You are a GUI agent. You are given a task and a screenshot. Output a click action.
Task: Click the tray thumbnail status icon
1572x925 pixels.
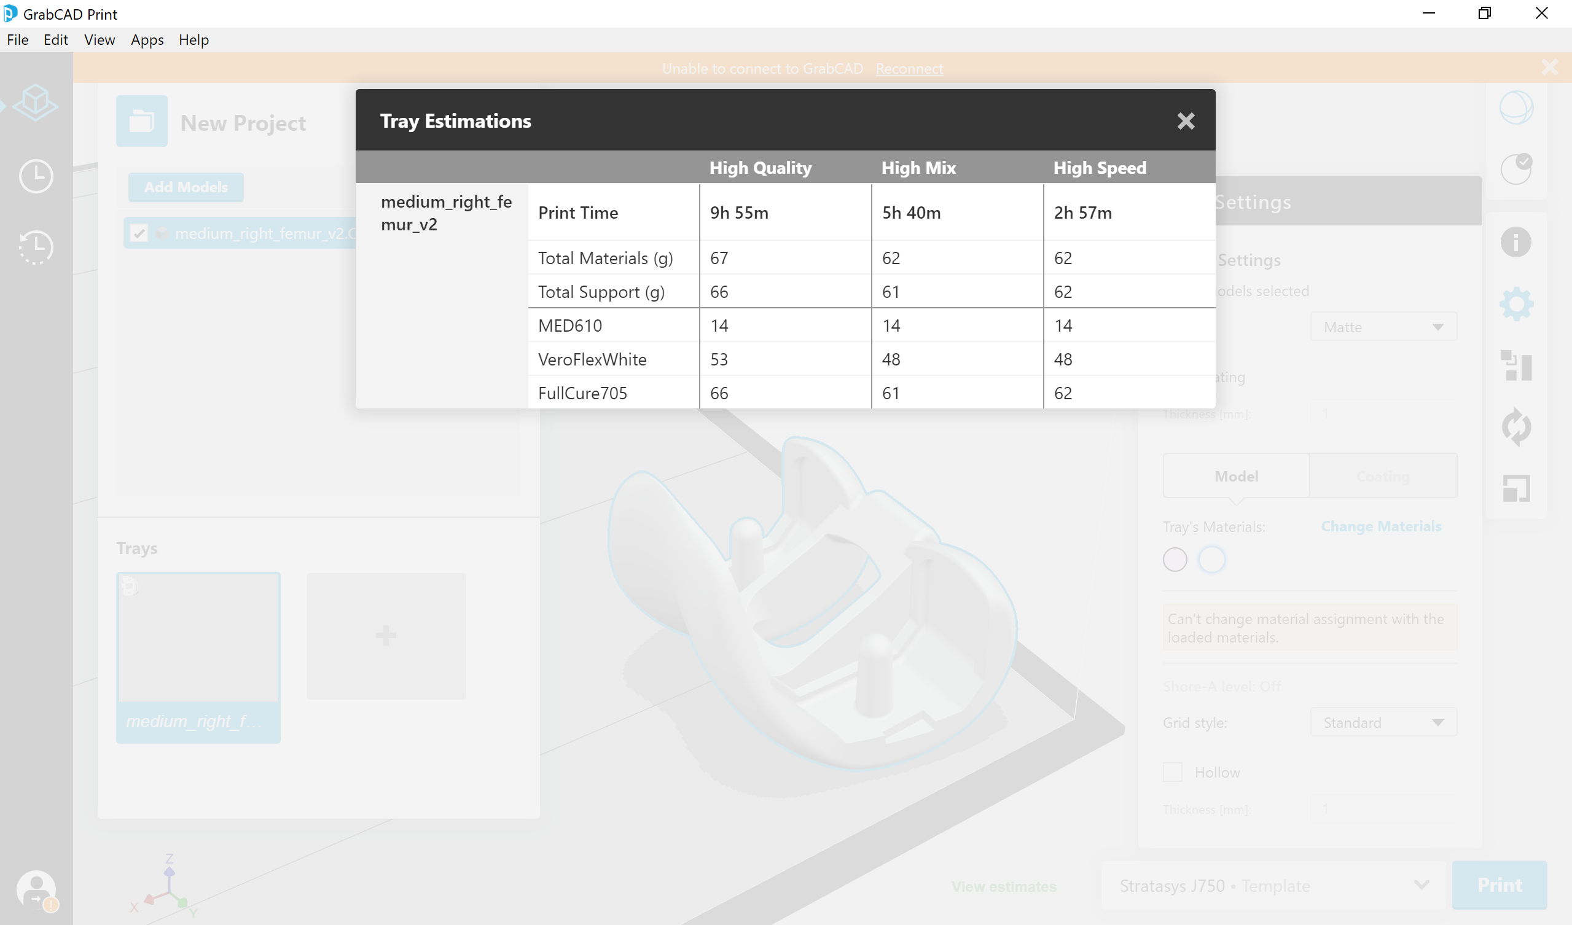[129, 586]
